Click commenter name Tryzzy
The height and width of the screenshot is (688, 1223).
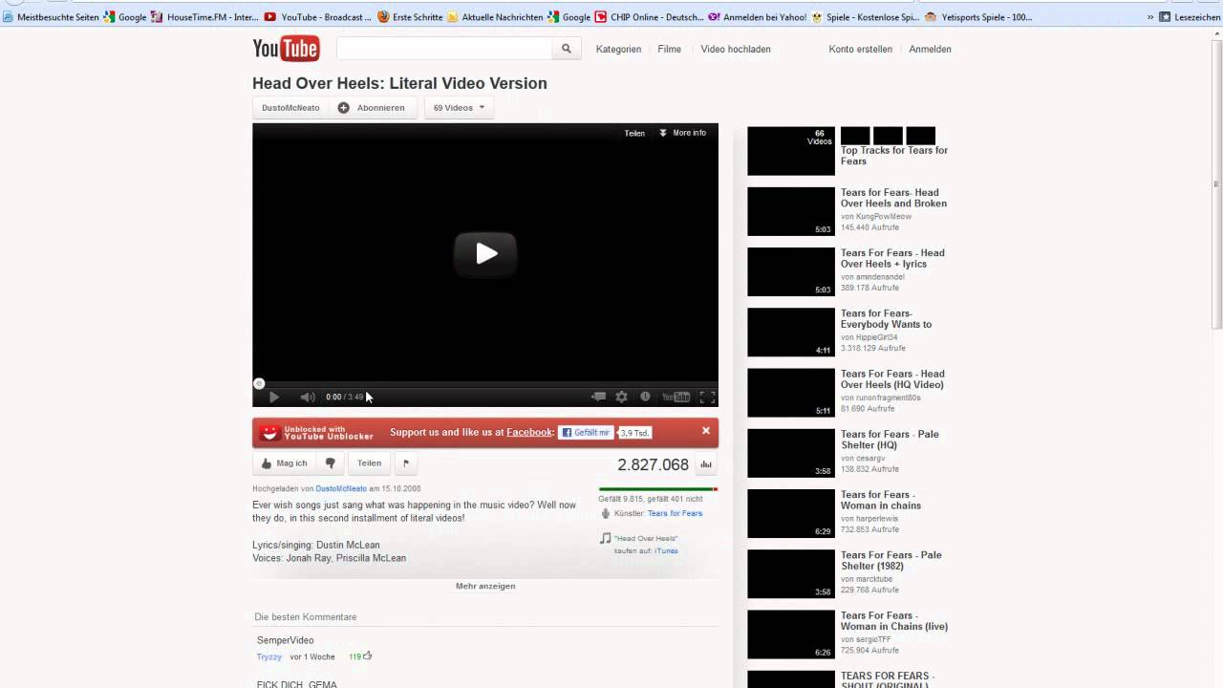click(269, 656)
